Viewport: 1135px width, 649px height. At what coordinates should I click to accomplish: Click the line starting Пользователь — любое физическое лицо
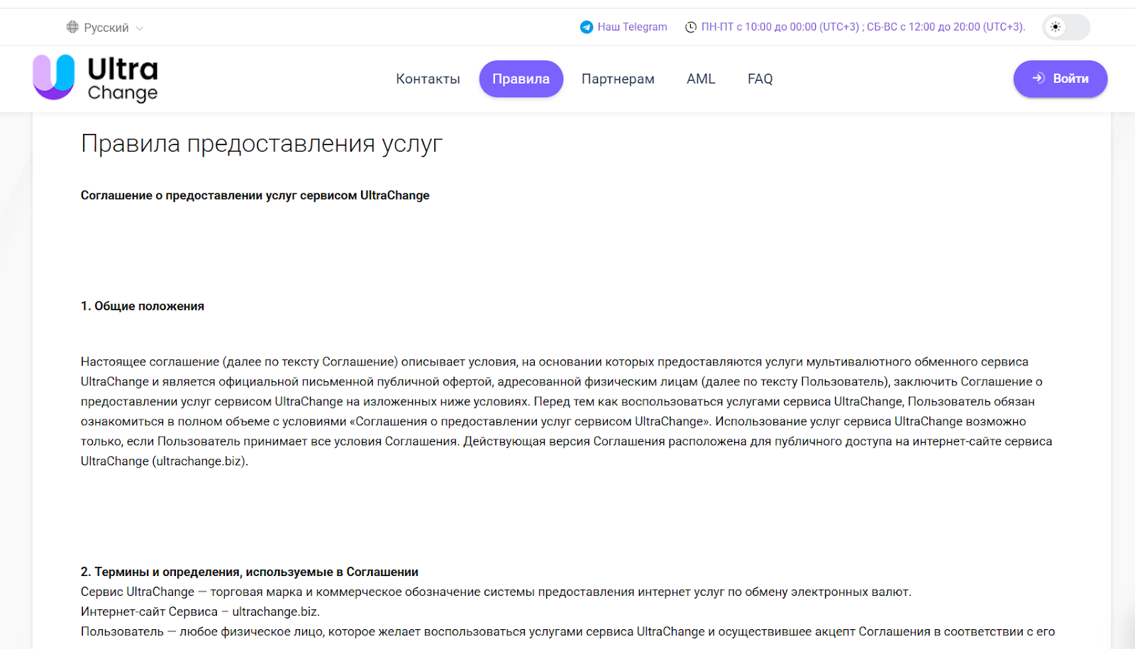click(x=567, y=631)
